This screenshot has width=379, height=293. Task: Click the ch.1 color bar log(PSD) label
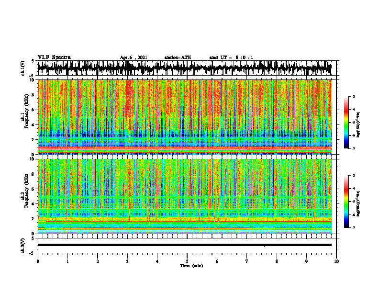358,125
